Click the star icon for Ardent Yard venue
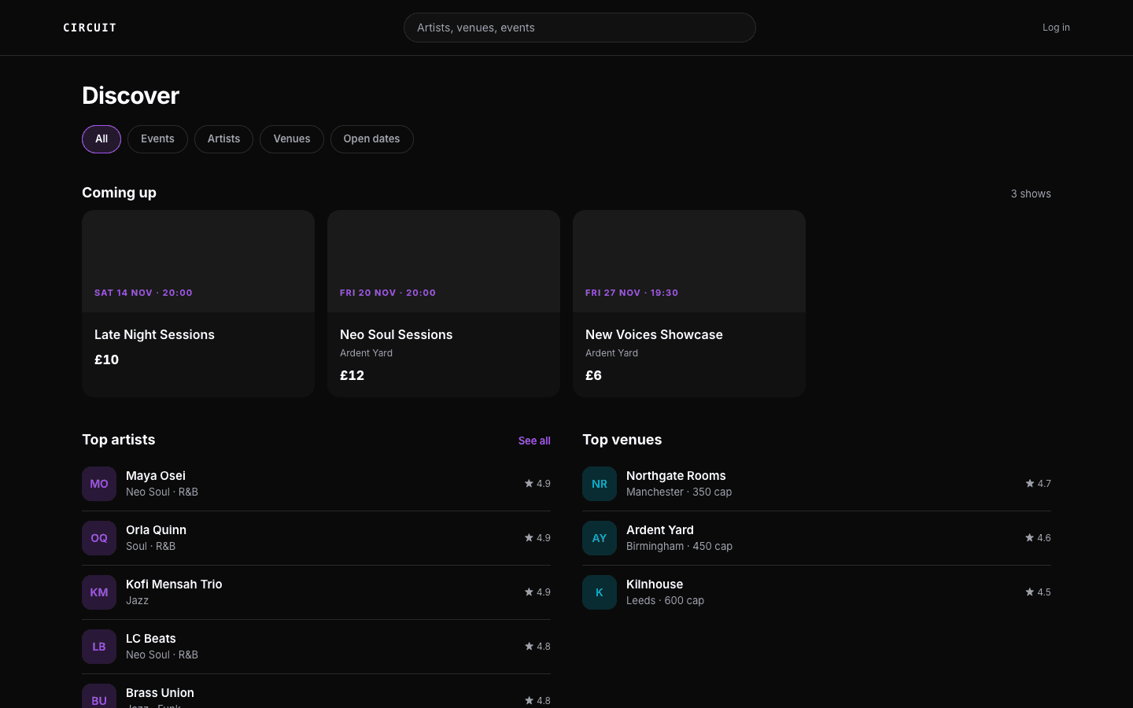Image resolution: width=1133 pixels, height=708 pixels. point(1029,538)
